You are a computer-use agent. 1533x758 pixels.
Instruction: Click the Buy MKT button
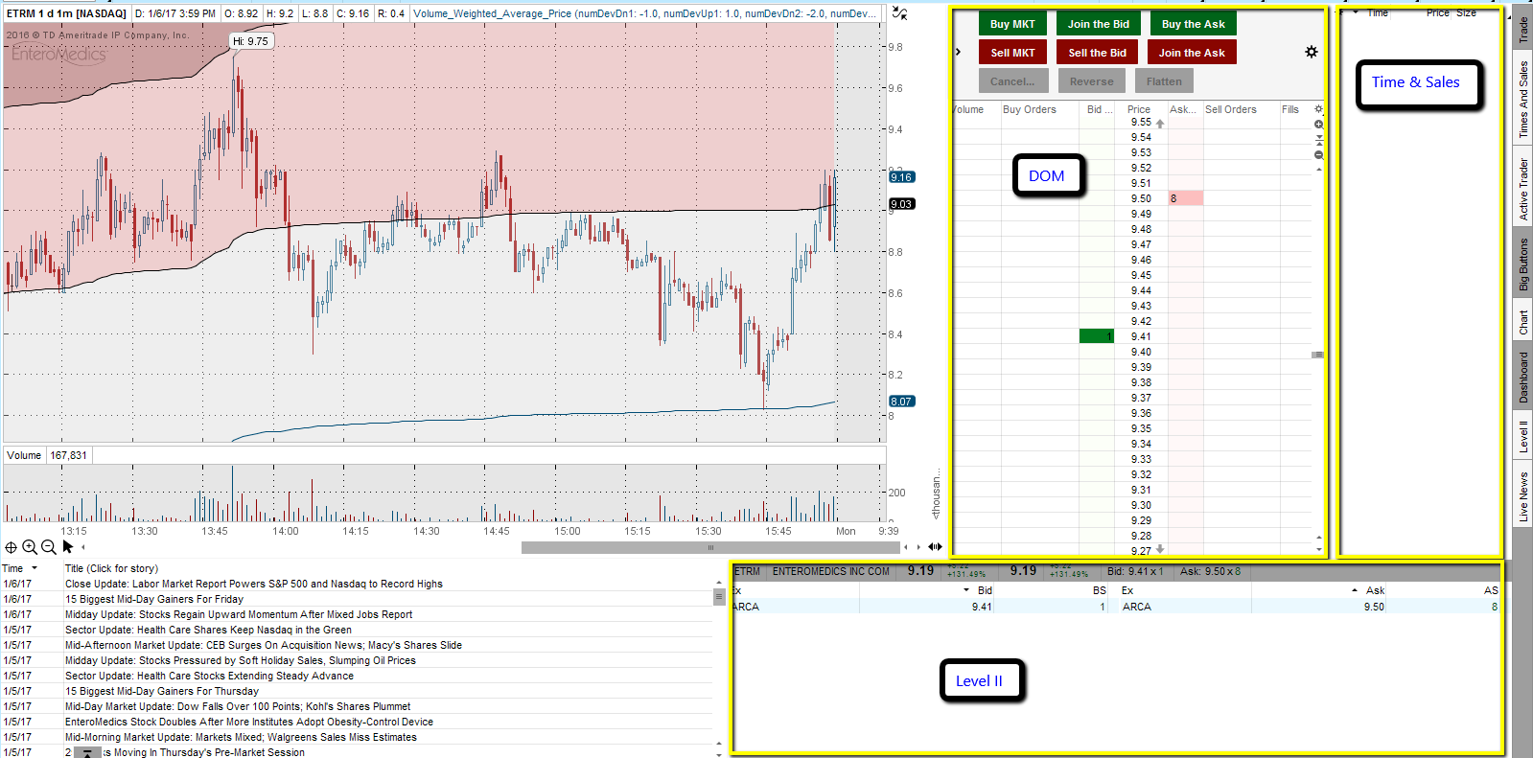[1012, 24]
